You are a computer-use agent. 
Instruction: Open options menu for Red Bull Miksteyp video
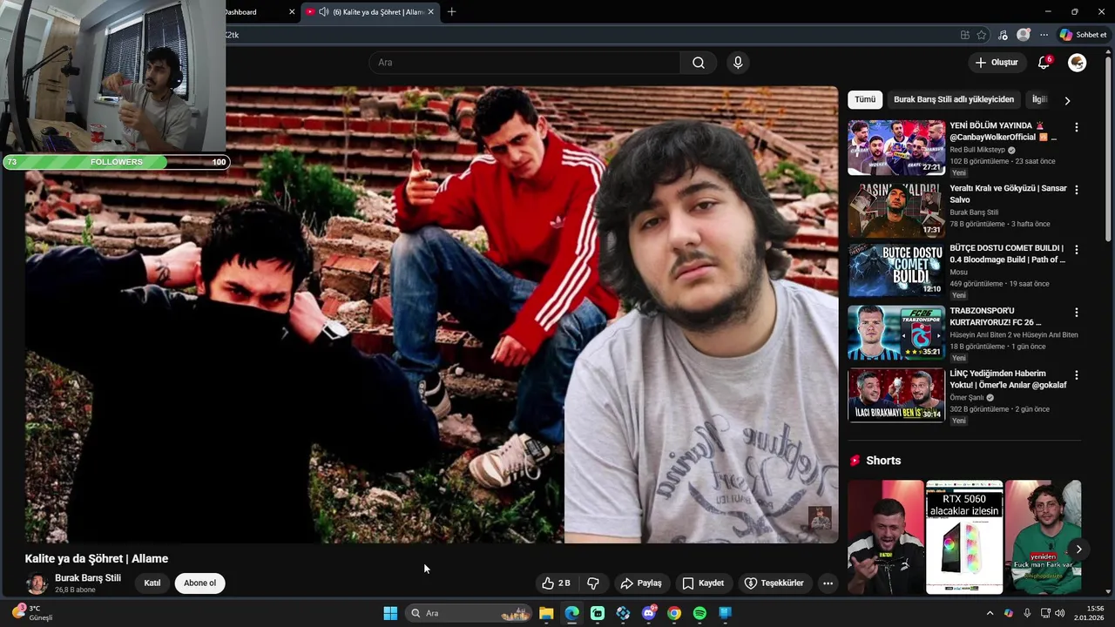click(1076, 127)
